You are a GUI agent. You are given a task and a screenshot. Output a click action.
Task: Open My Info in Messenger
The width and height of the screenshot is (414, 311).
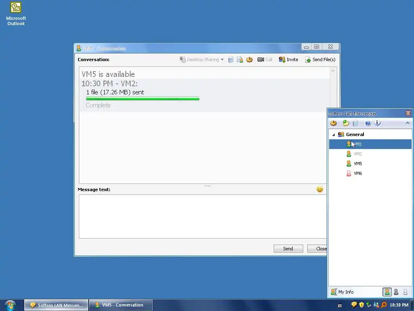pyautogui.click(x=342, y=292)
